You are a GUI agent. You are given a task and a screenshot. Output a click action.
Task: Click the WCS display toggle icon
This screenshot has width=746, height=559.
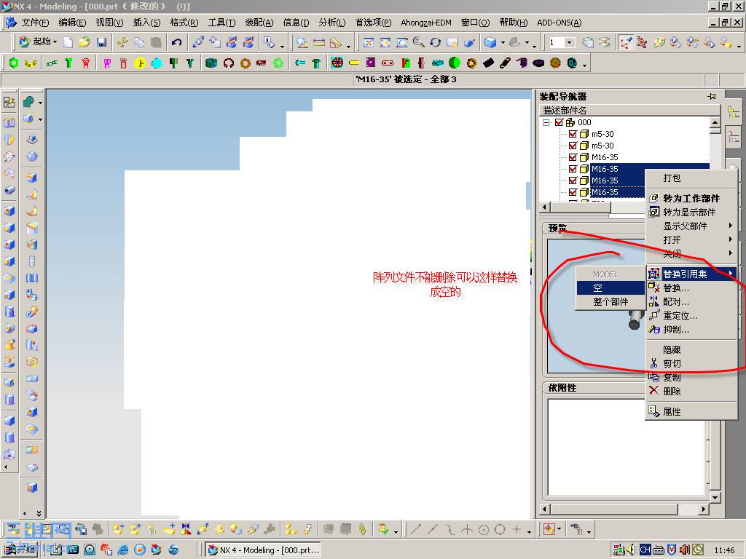[626, 42]
